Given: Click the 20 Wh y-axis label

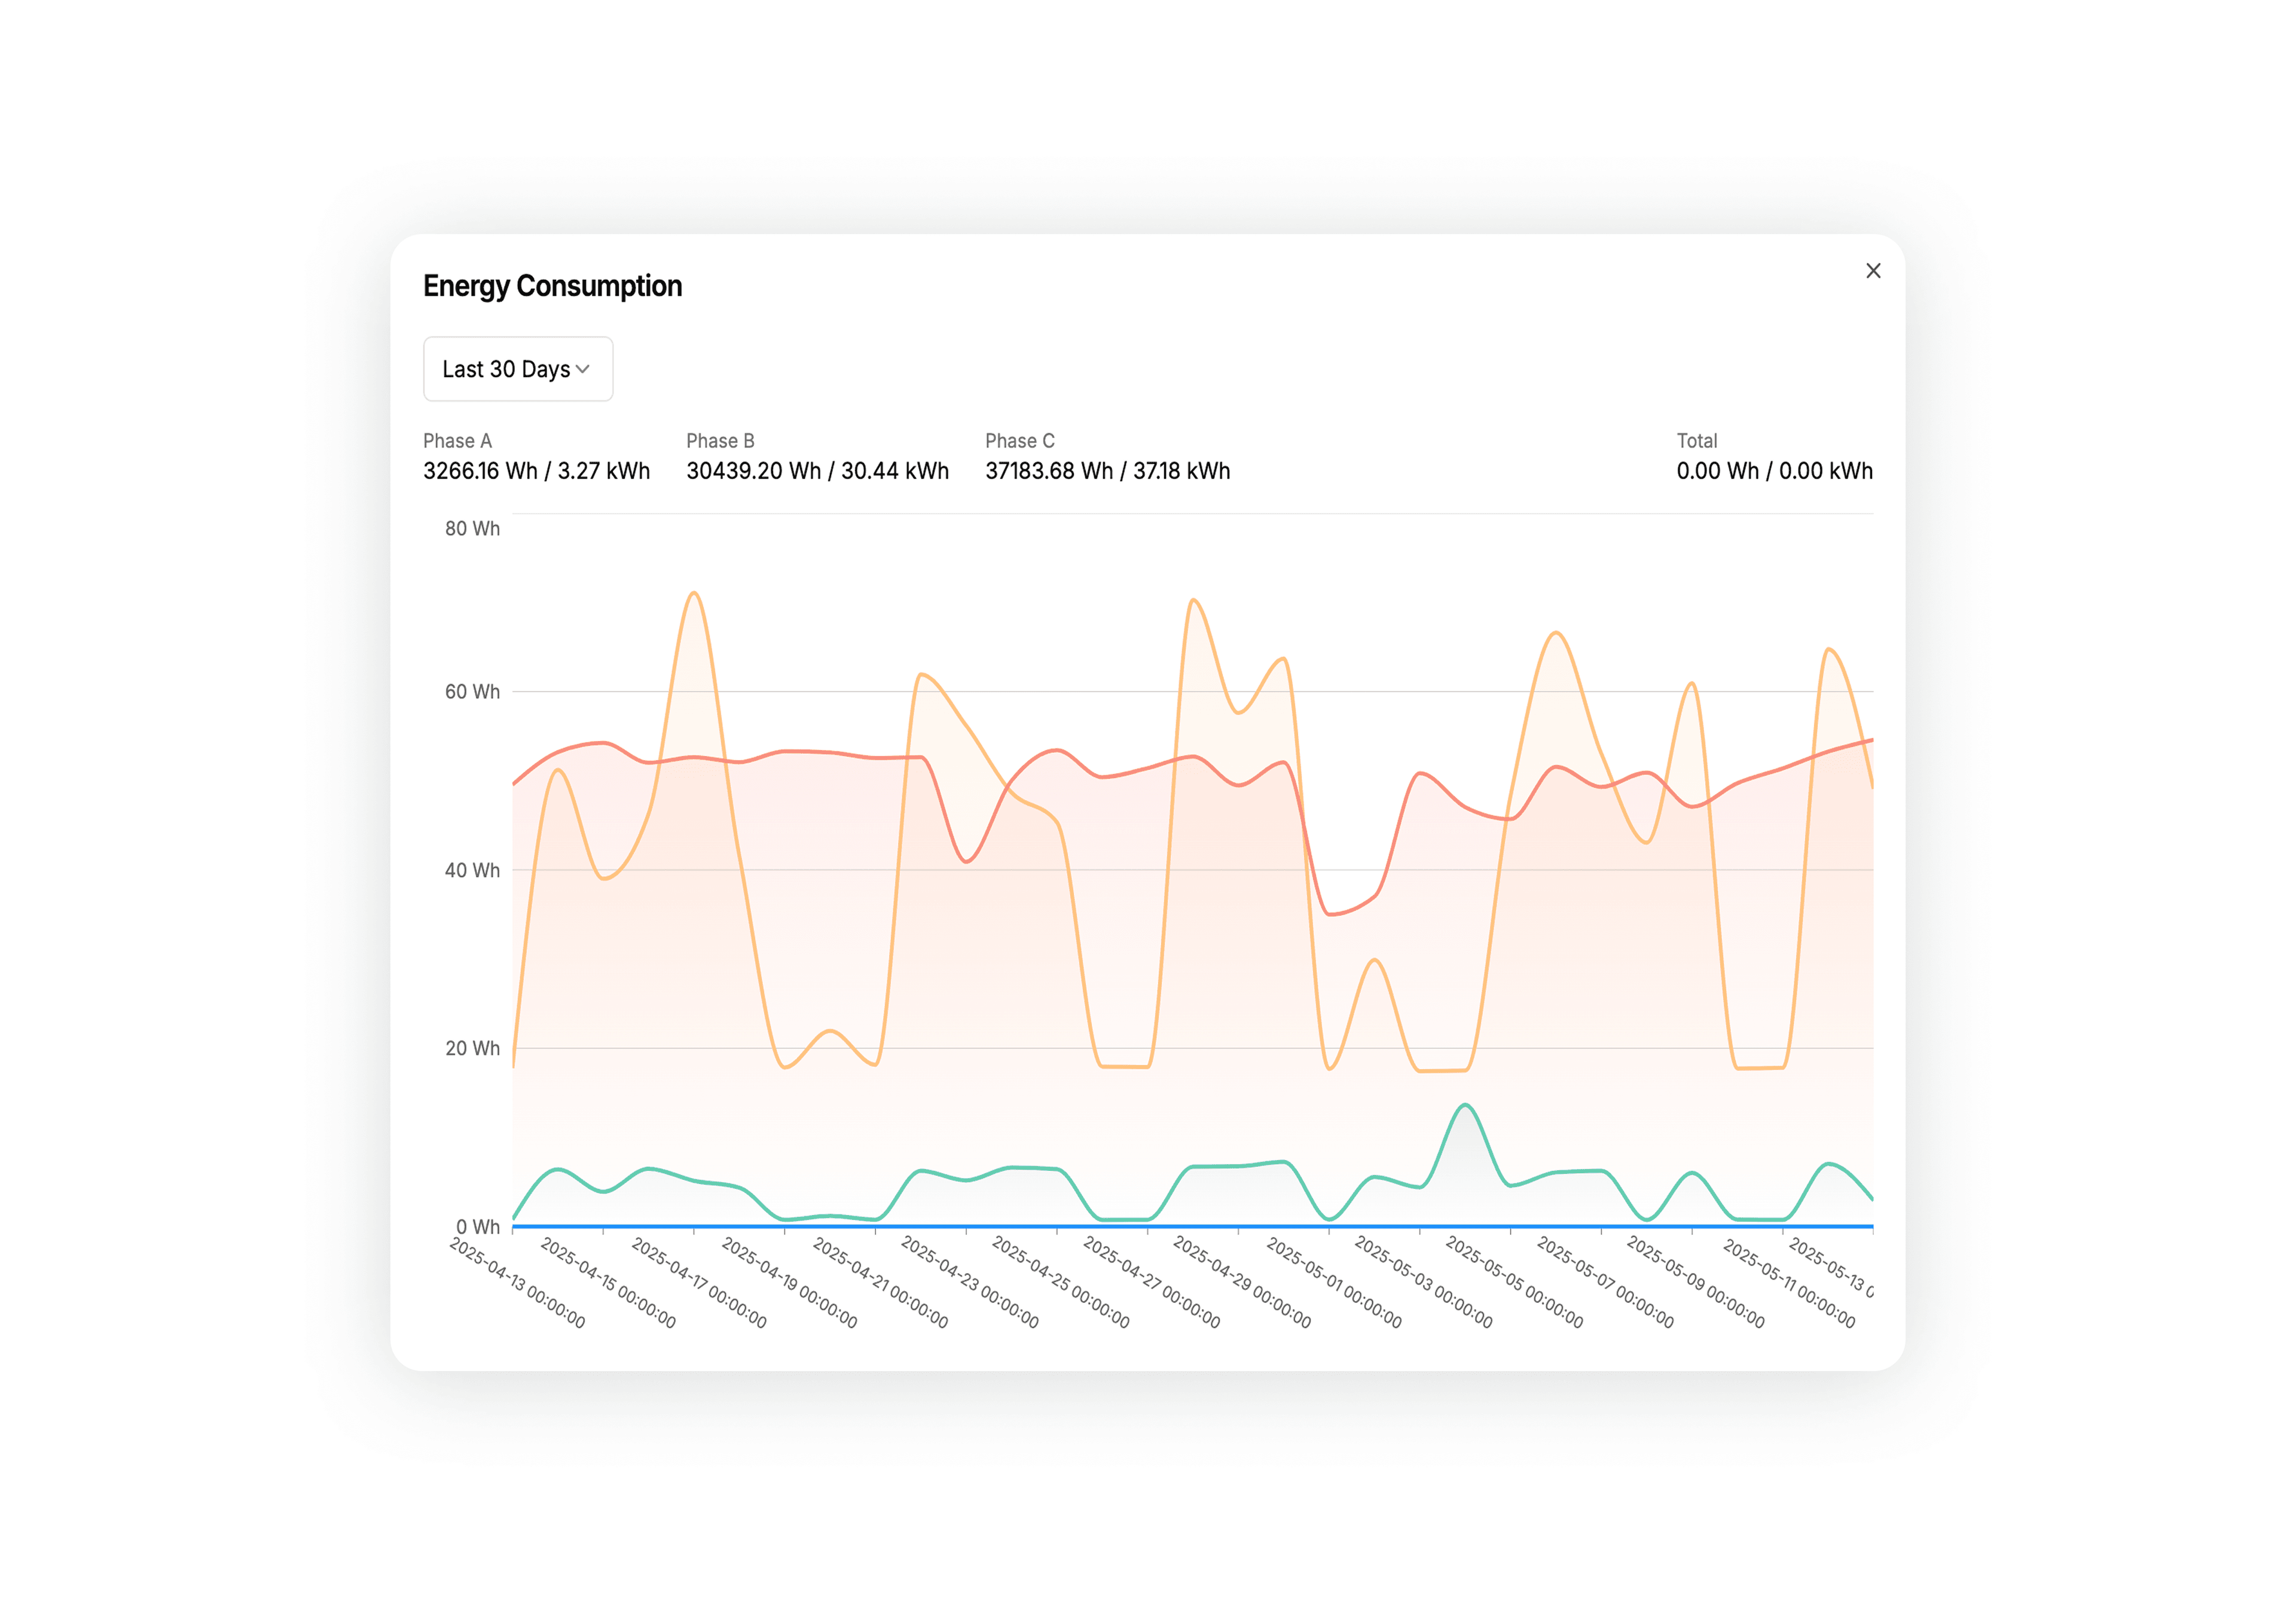Looking at the screenshot, I should [472, 1048].
